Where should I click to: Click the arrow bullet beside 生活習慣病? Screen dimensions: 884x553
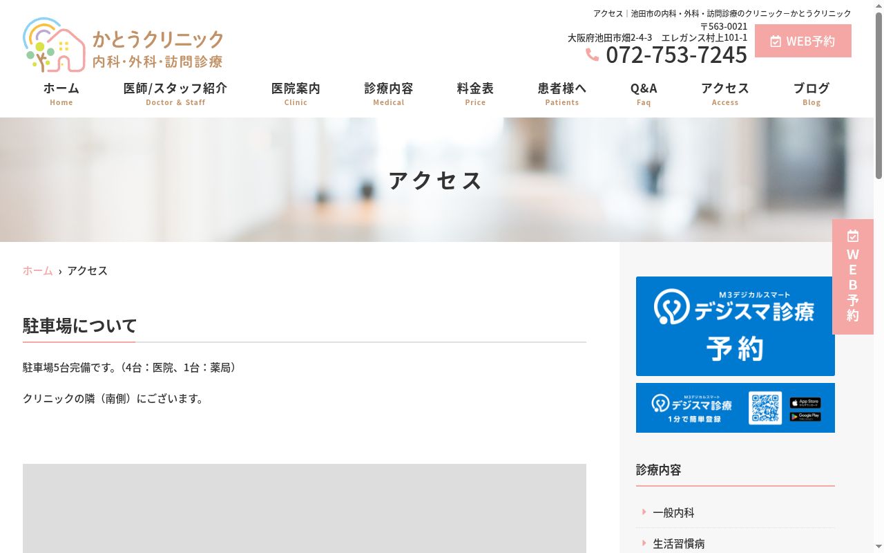point(644,543)
